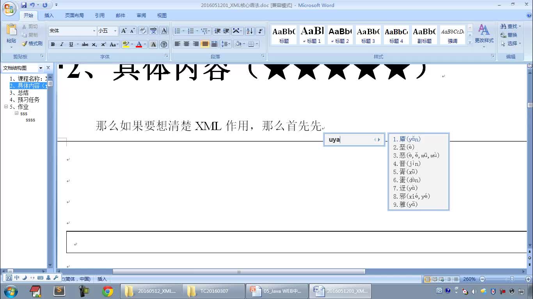Close the document map pane
Screen dimensions: 533x299
[x=48, y=68]
